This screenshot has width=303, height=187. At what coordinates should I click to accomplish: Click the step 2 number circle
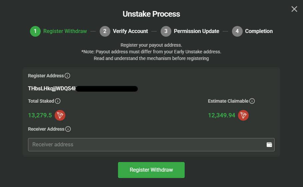point(105,31)
